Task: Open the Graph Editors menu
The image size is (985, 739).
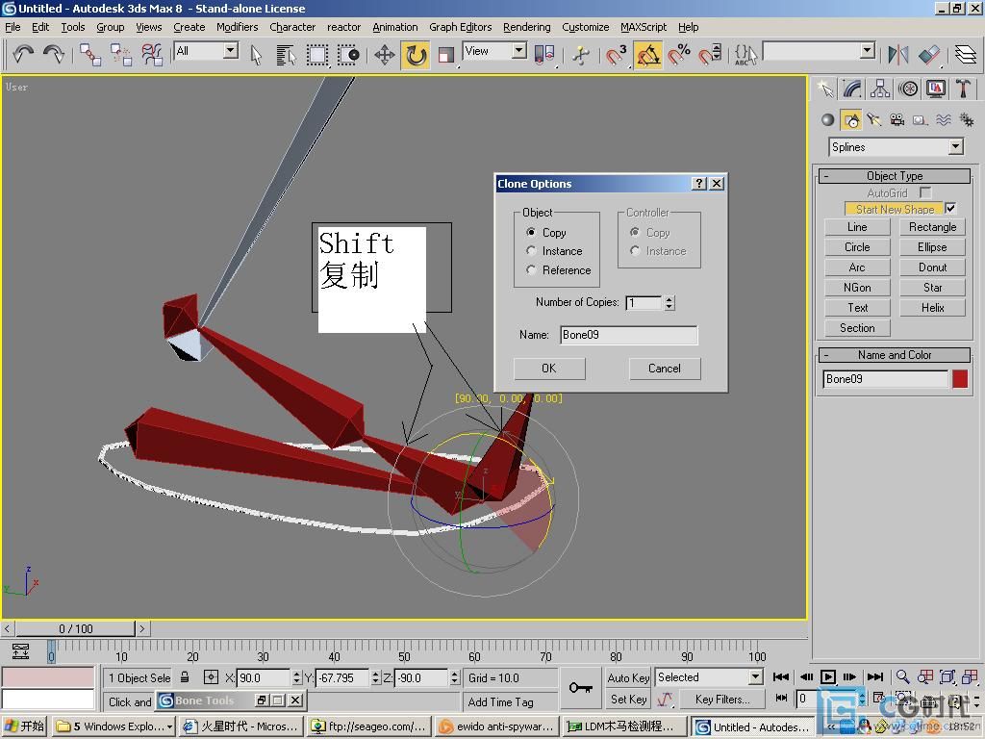Action: tap(460, 27)
